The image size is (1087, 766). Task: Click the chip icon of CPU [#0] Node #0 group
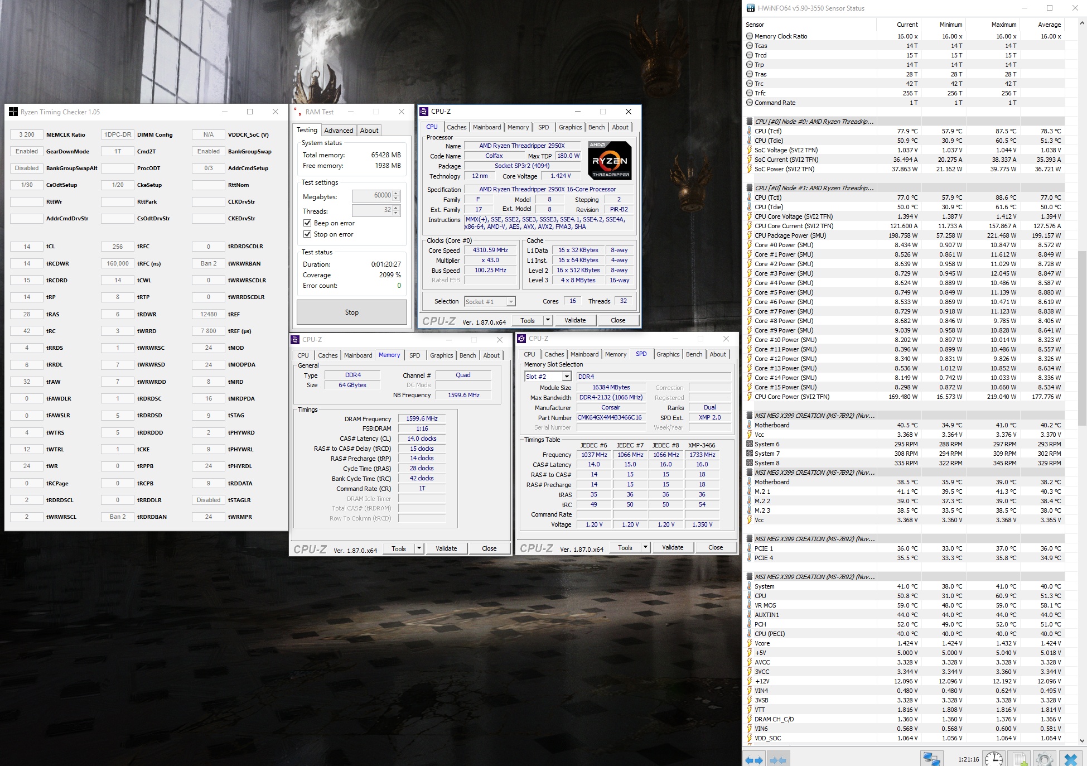click(x=750, y=122)
